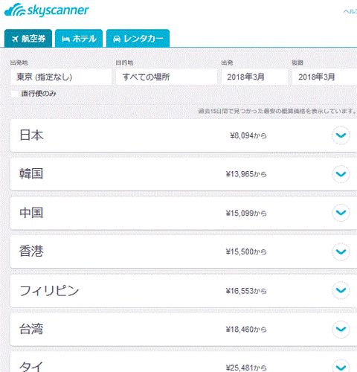Edit the destination field すべての場所
Viewport: 357px width, 372px height.
167,77
